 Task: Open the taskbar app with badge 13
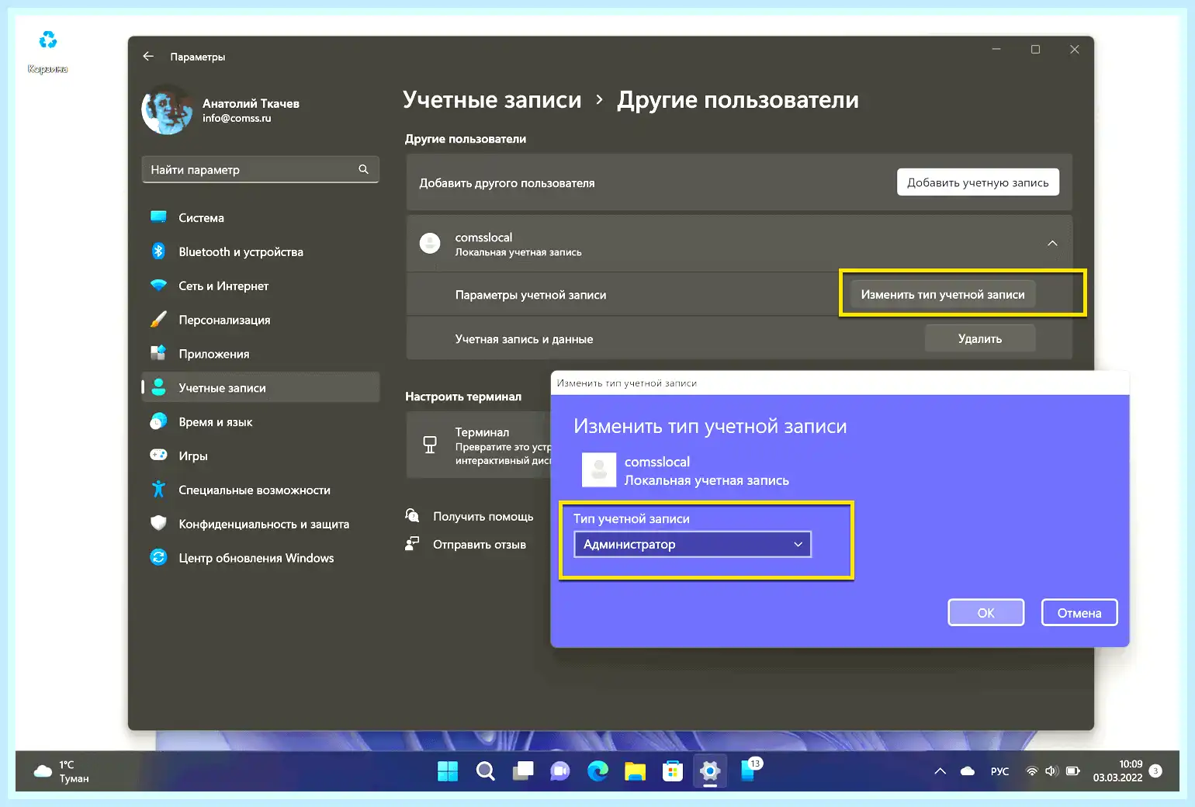pos(750,770)
